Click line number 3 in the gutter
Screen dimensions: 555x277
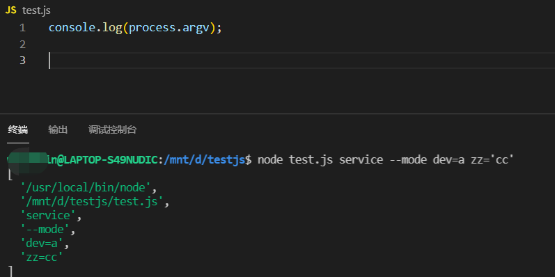23,61
